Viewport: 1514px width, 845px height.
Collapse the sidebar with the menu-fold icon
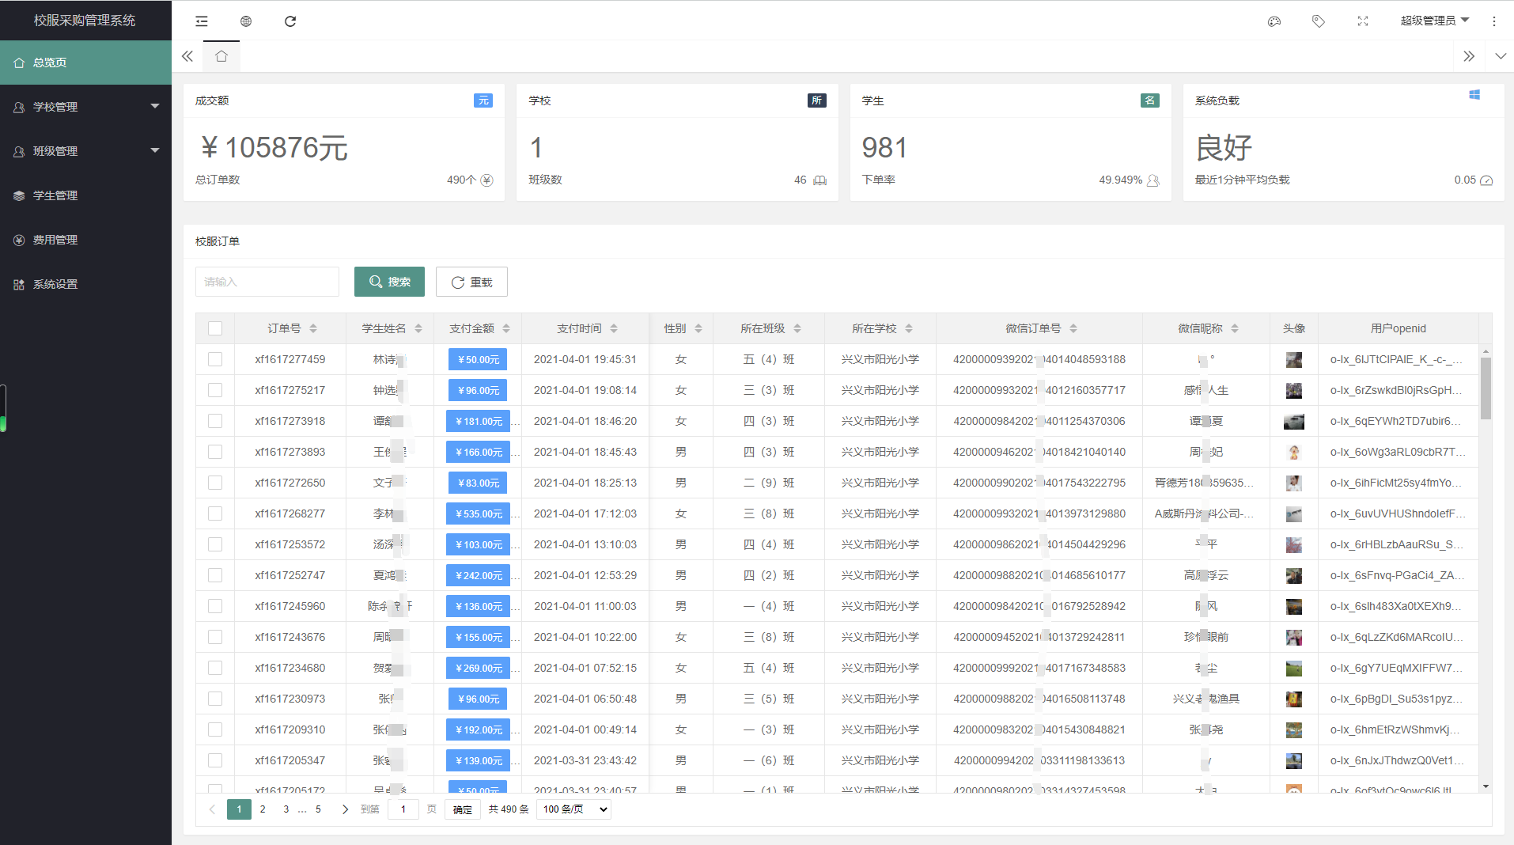point(202,21)
